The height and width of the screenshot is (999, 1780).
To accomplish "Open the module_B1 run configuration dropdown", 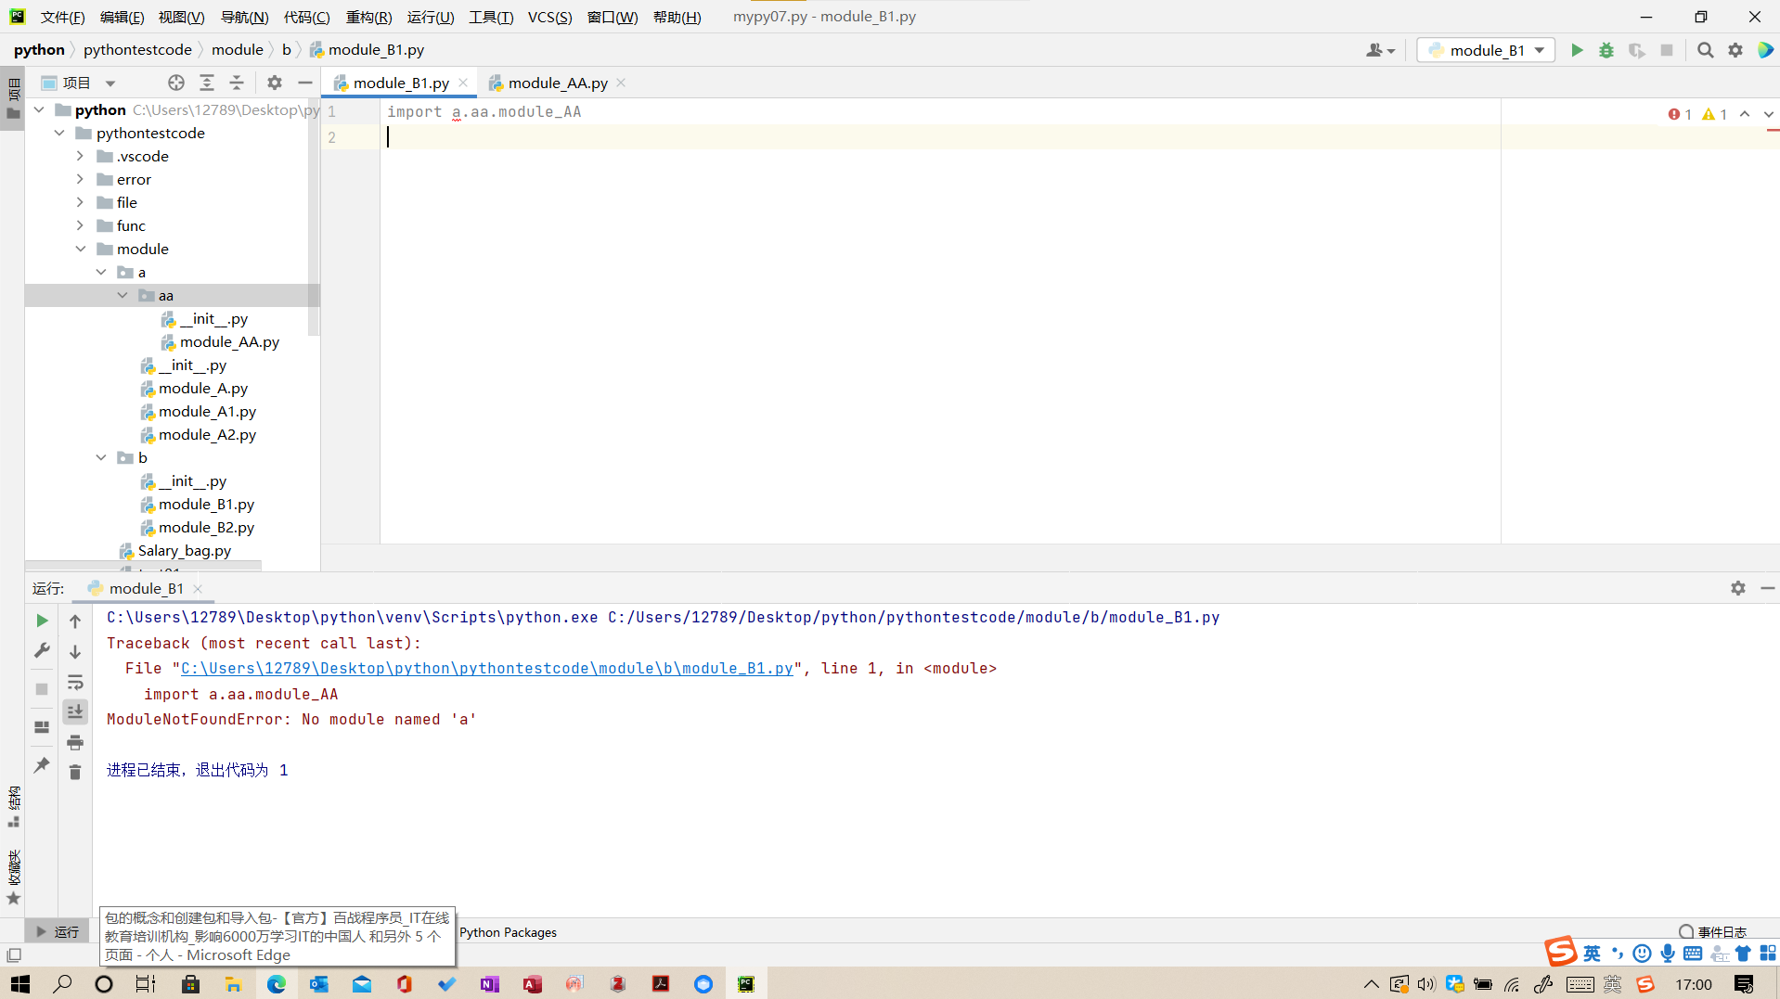I will pyautogui.click(x=1486, y=50).
